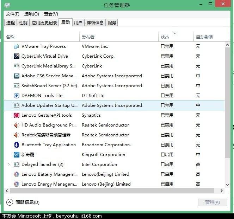Click the HD Audio Background speaker icon

(16, 125)
